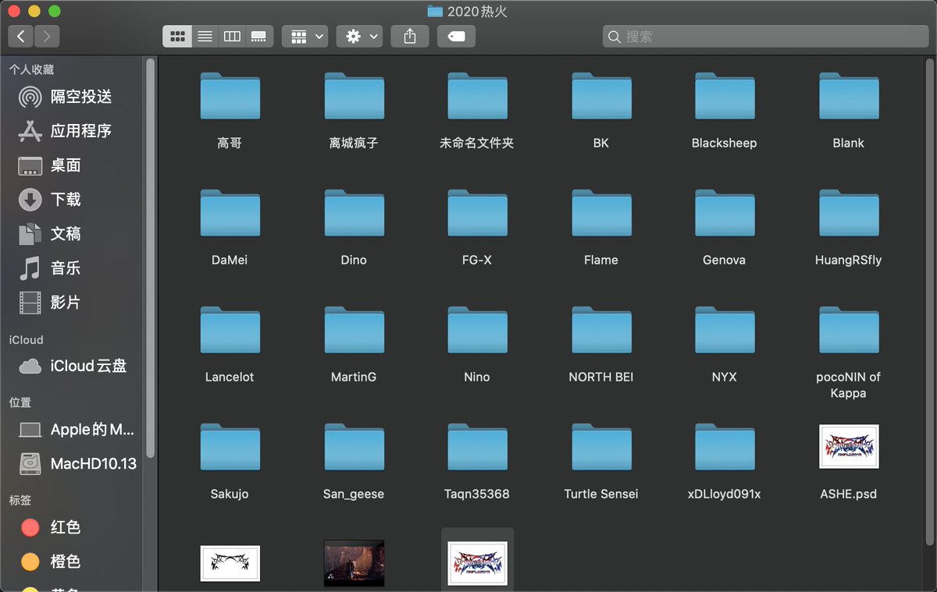
Task: Click the iCloud sidebar section header
Action: pyautogui.click(x=26, y=340)
